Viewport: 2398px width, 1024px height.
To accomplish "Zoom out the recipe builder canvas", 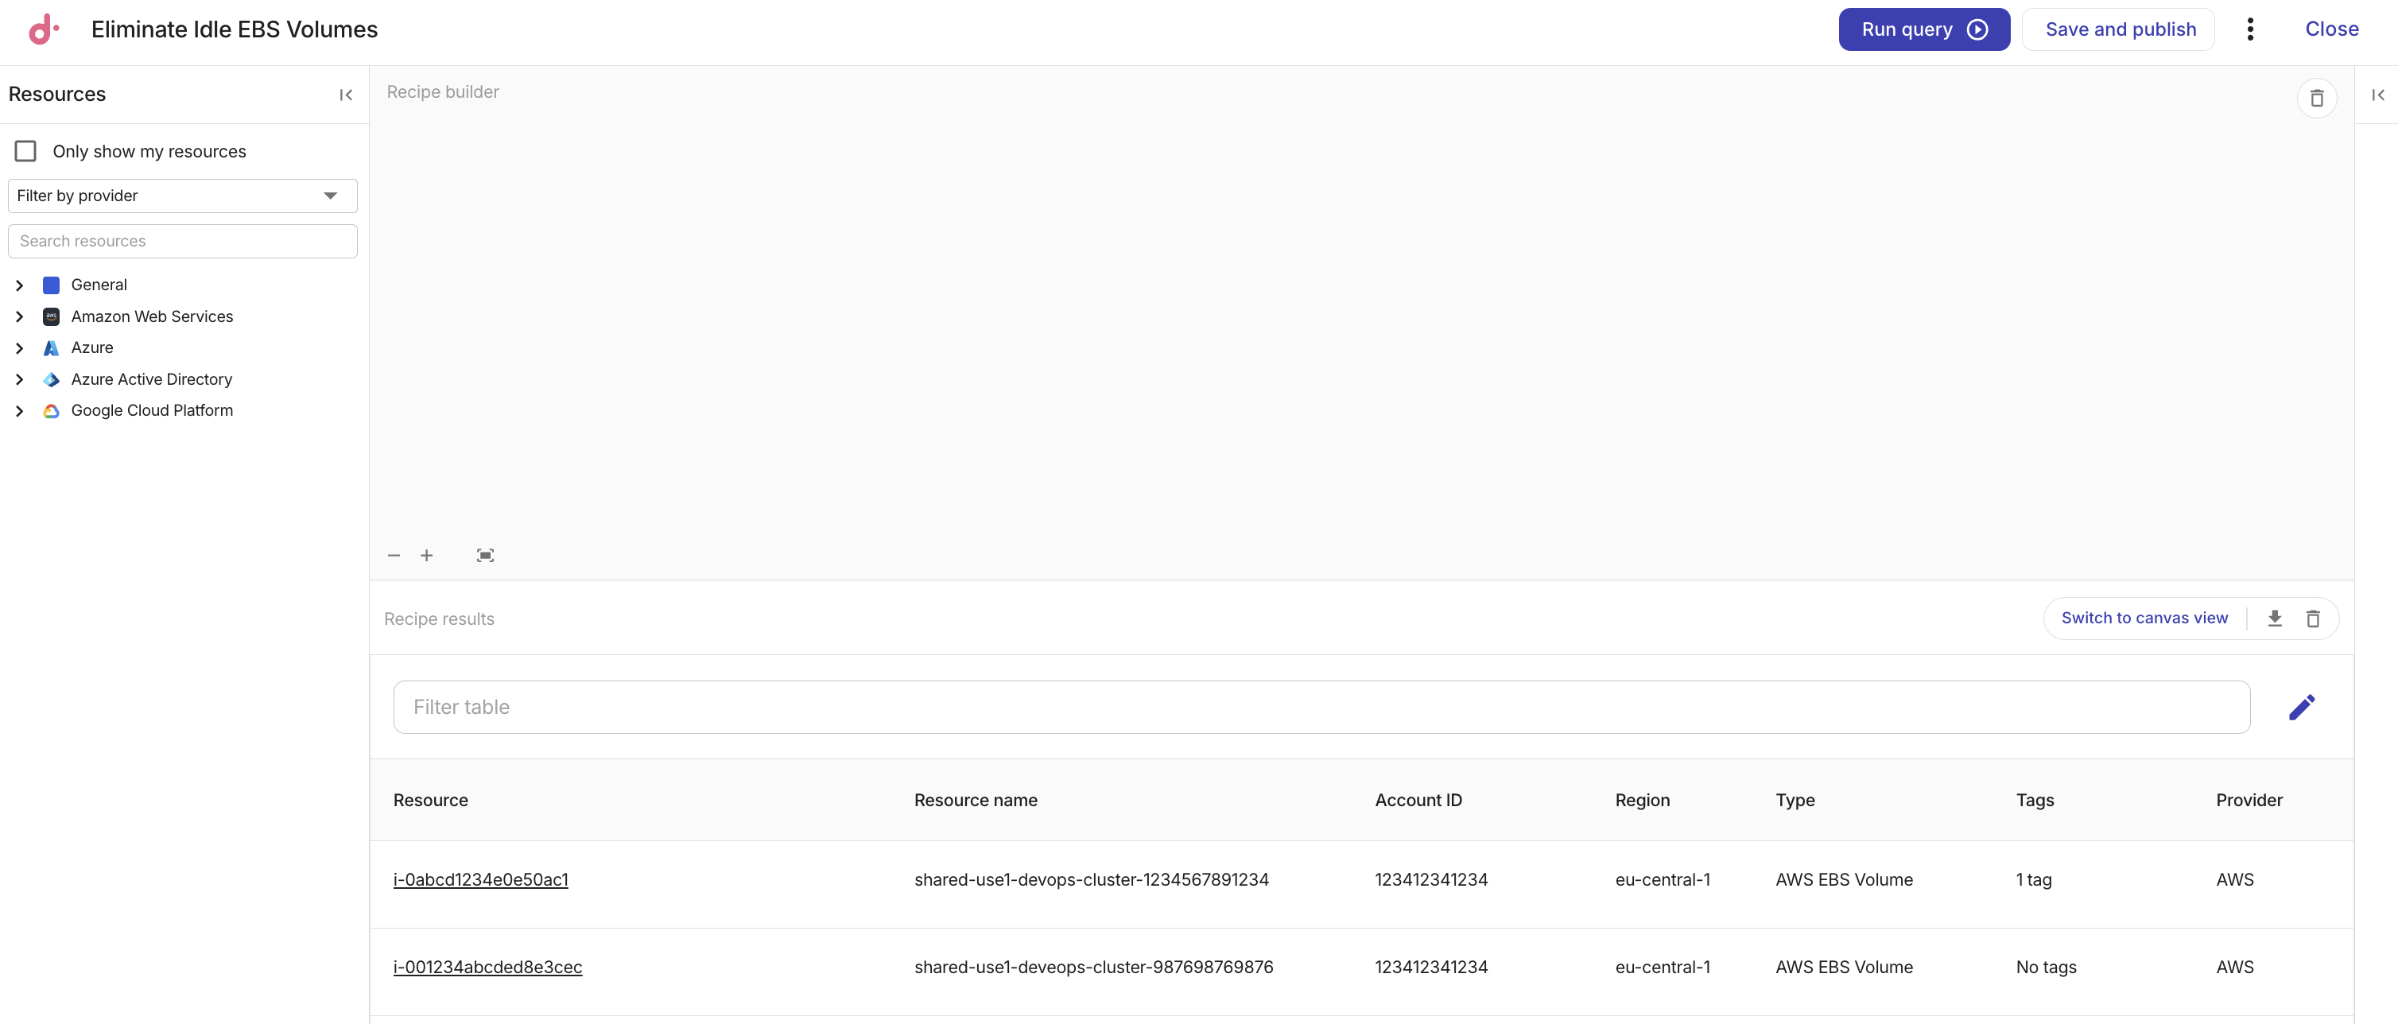I will [x=394, y=556].
